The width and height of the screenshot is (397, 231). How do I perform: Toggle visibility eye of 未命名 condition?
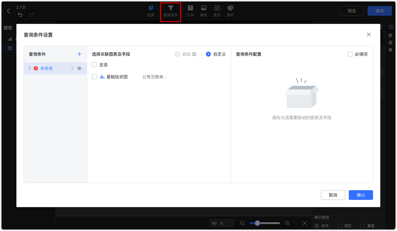click(x=79, y=68)
